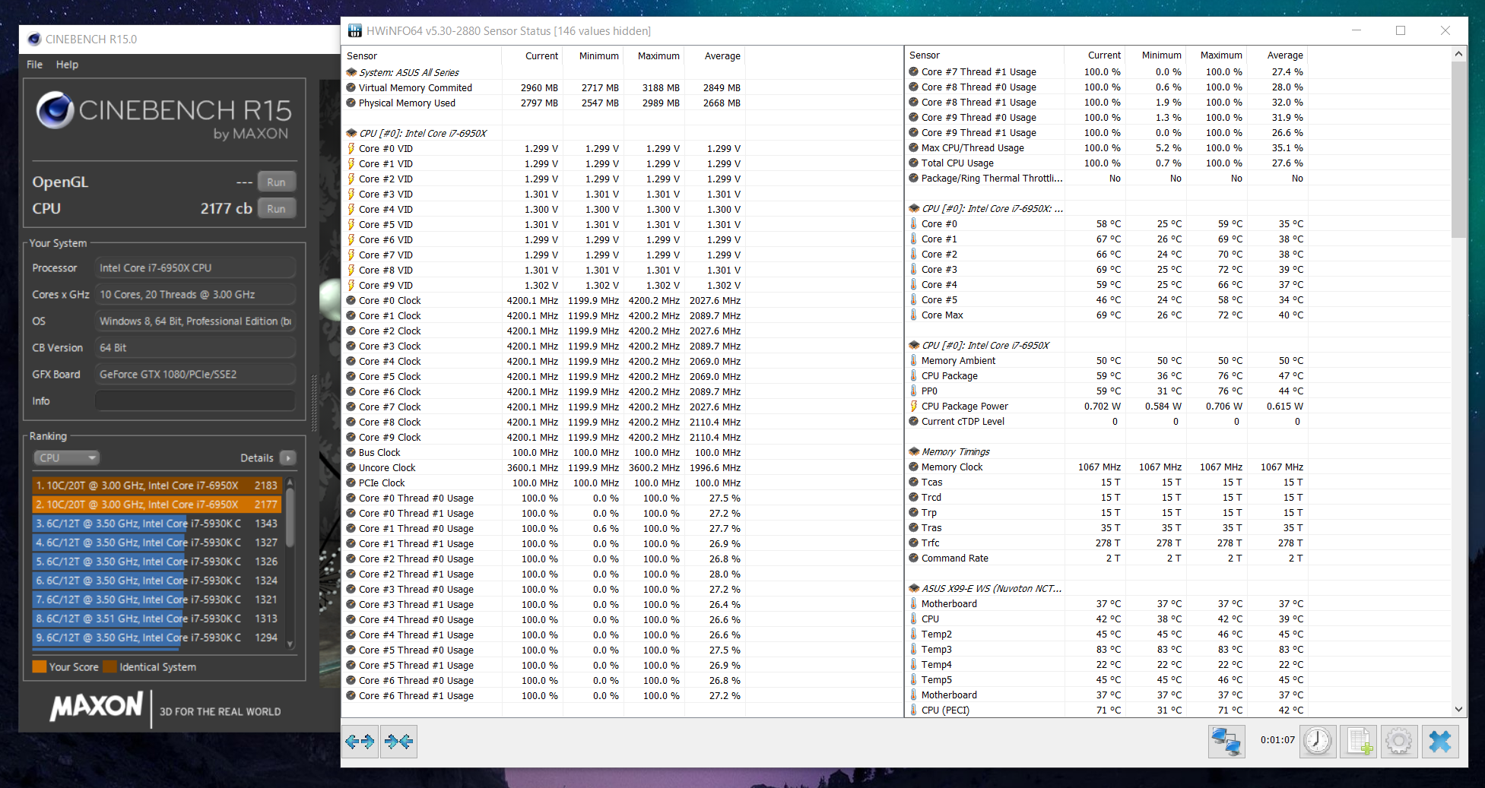Click the HWiNFO vertical scrollbar thumb
Viewport: 1485px width, 788px height.
[1458, 149]
